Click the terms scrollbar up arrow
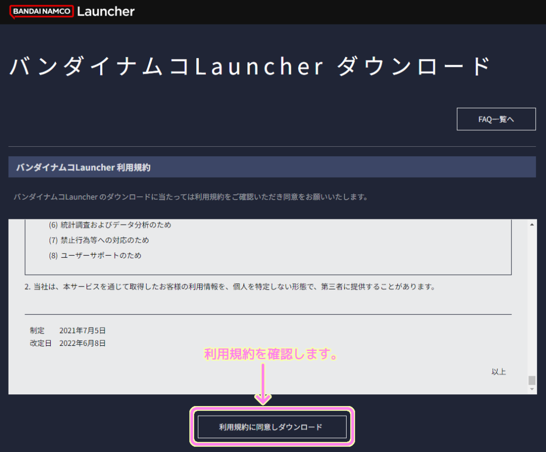The image size is (546, 452). point(532,225)
